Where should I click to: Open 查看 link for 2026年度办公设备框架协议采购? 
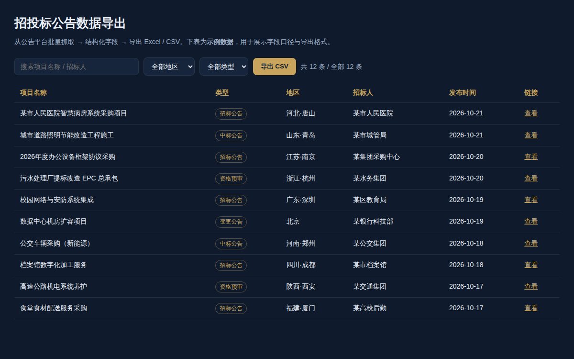531,157
